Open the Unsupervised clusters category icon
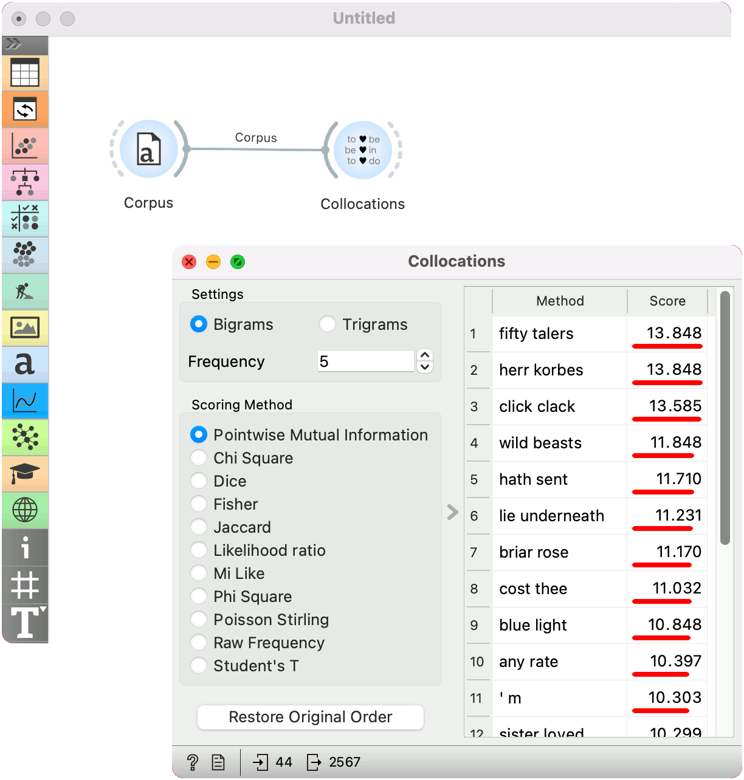 25,255
